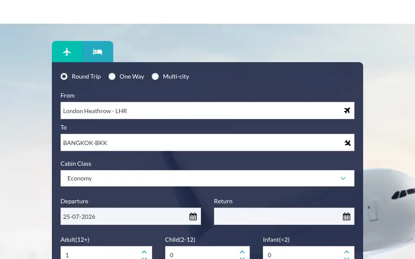Screen dimensions: 415x259
Task: Edit the From field London Heathrow - LHR
Action: [207, 111]
